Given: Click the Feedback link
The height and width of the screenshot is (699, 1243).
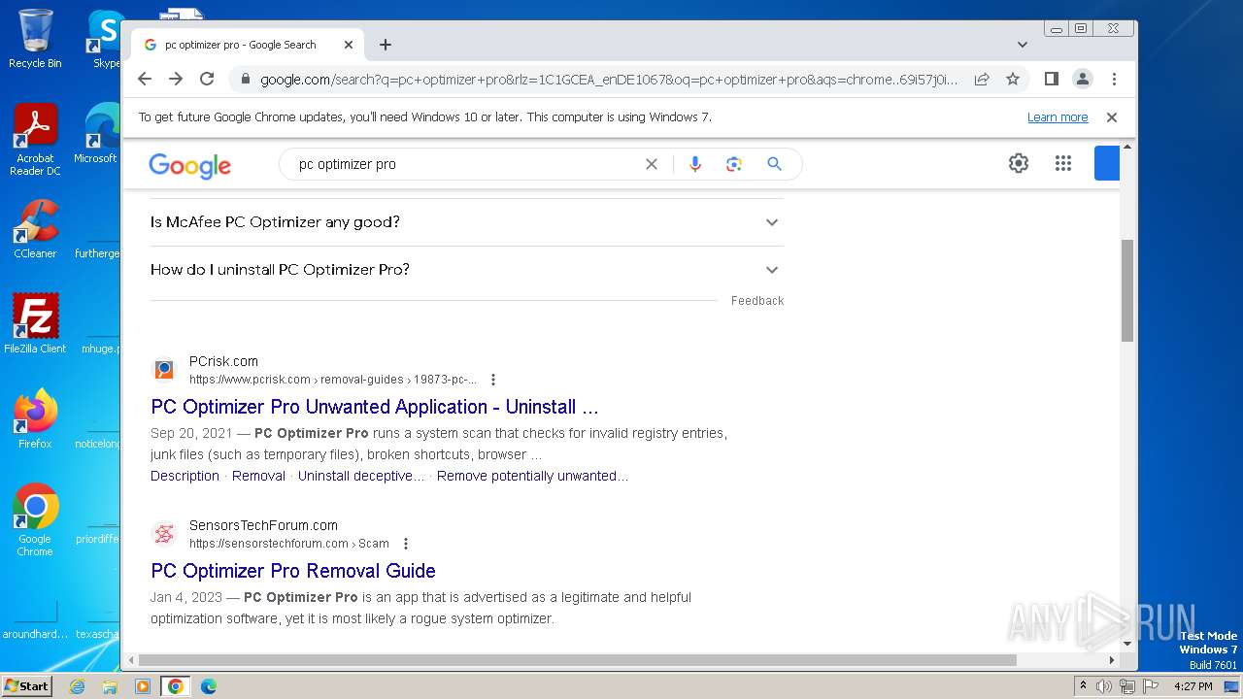Looking at the screenshot, I should click(757, 301).
